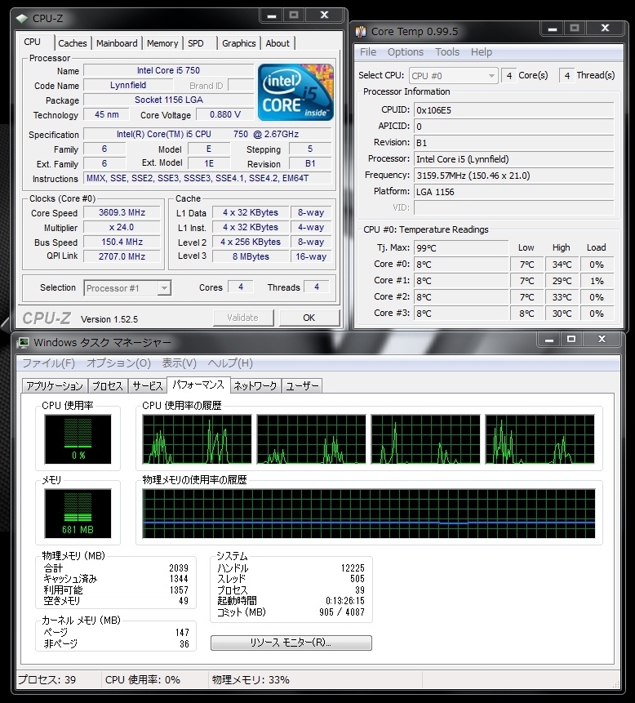Viewport: 635px width, 703px height.
Task: Close the Windows Task Manager window
Action: pyautogui.click(x=602, y=340)
